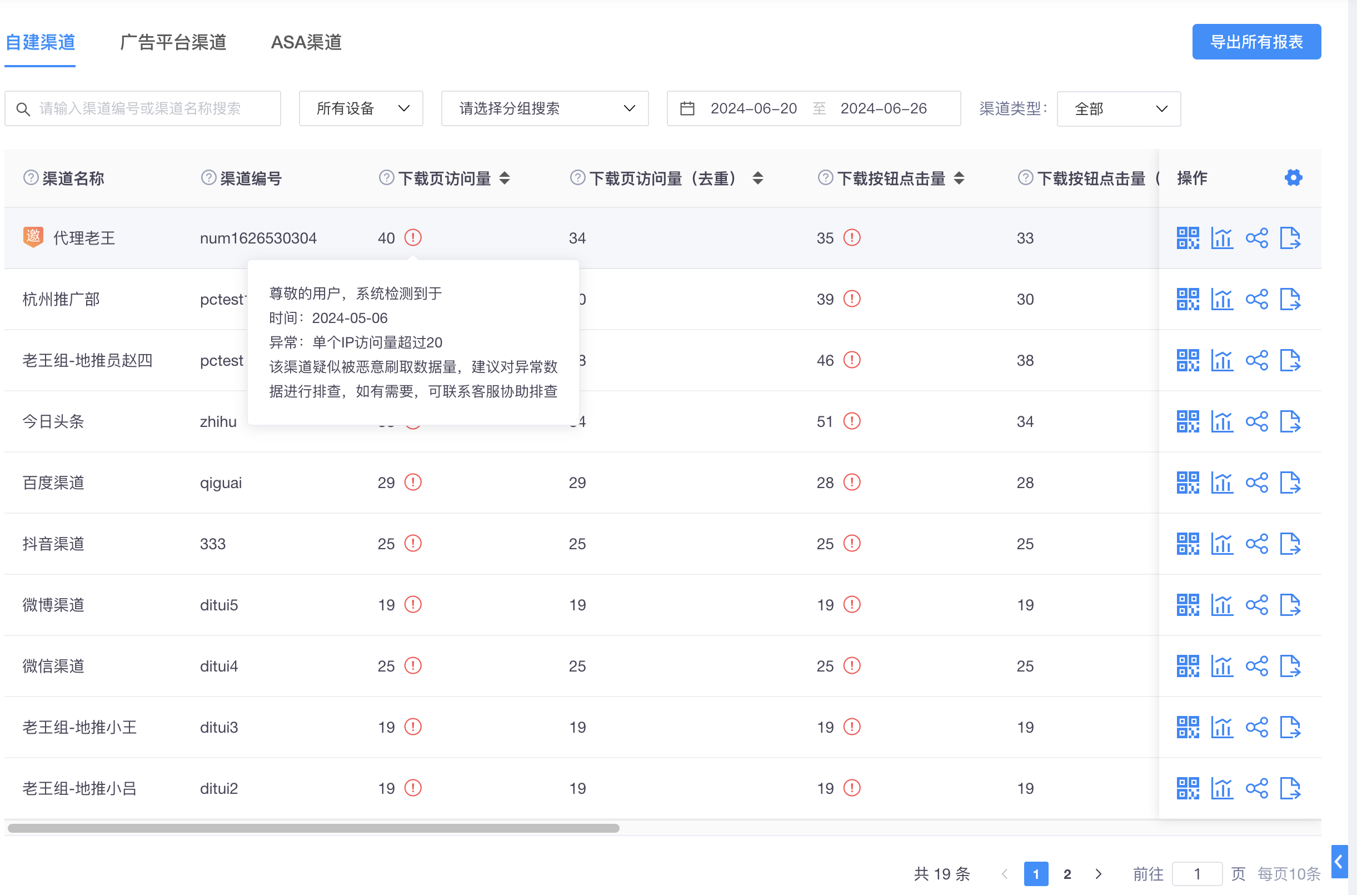This screenshot has height=895, width=1357.
Task: Click warning icon beside 杭州推广部 clicks 39
Action: pos(852,299)
